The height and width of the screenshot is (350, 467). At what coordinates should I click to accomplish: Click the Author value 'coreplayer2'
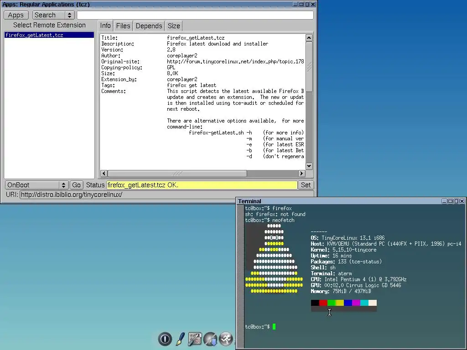[x=182, y=56]
